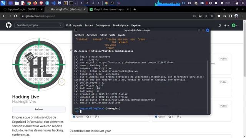Open the terminal Acciones menu
The image size is (246, 138).
(x=92, y=35)
